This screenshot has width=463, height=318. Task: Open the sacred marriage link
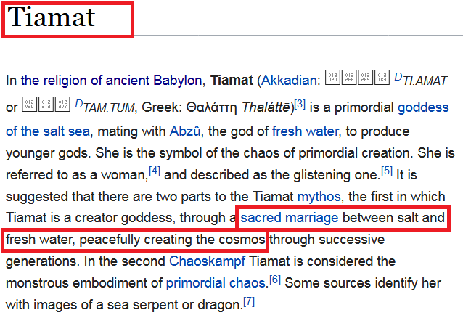[290, 218]
